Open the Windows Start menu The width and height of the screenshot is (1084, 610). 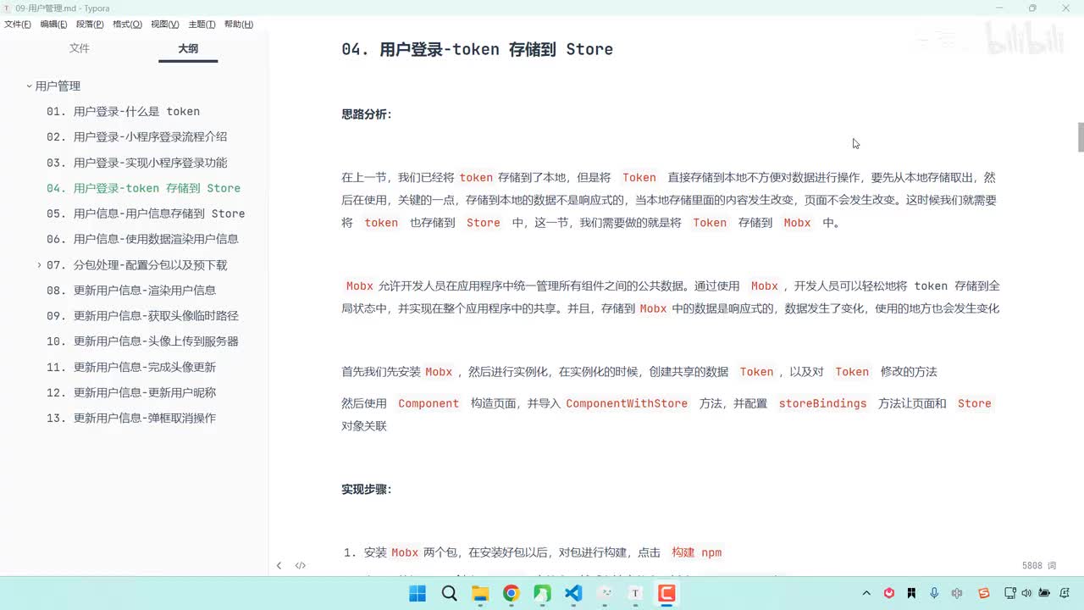(418, 594)
